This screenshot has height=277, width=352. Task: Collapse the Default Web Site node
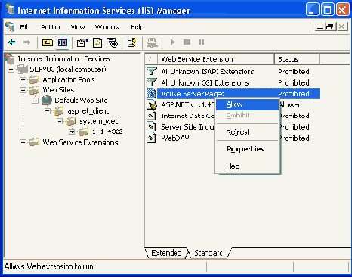click(35, 101)
